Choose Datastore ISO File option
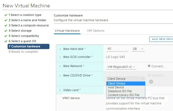 pos(126,91)
